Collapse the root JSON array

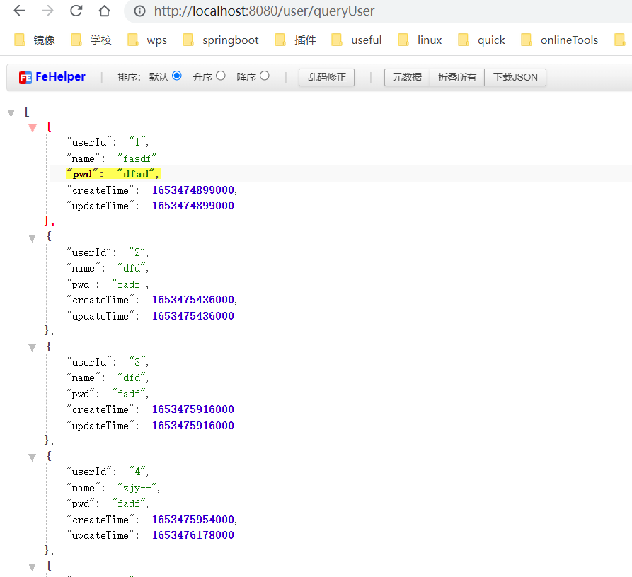(x=11, y=112)
